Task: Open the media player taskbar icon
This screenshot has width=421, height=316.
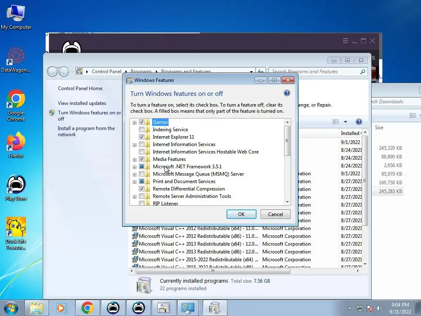Action: pos(61,308)
